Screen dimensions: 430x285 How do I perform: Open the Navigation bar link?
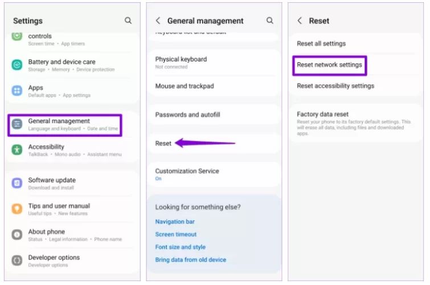pos(175,222)
